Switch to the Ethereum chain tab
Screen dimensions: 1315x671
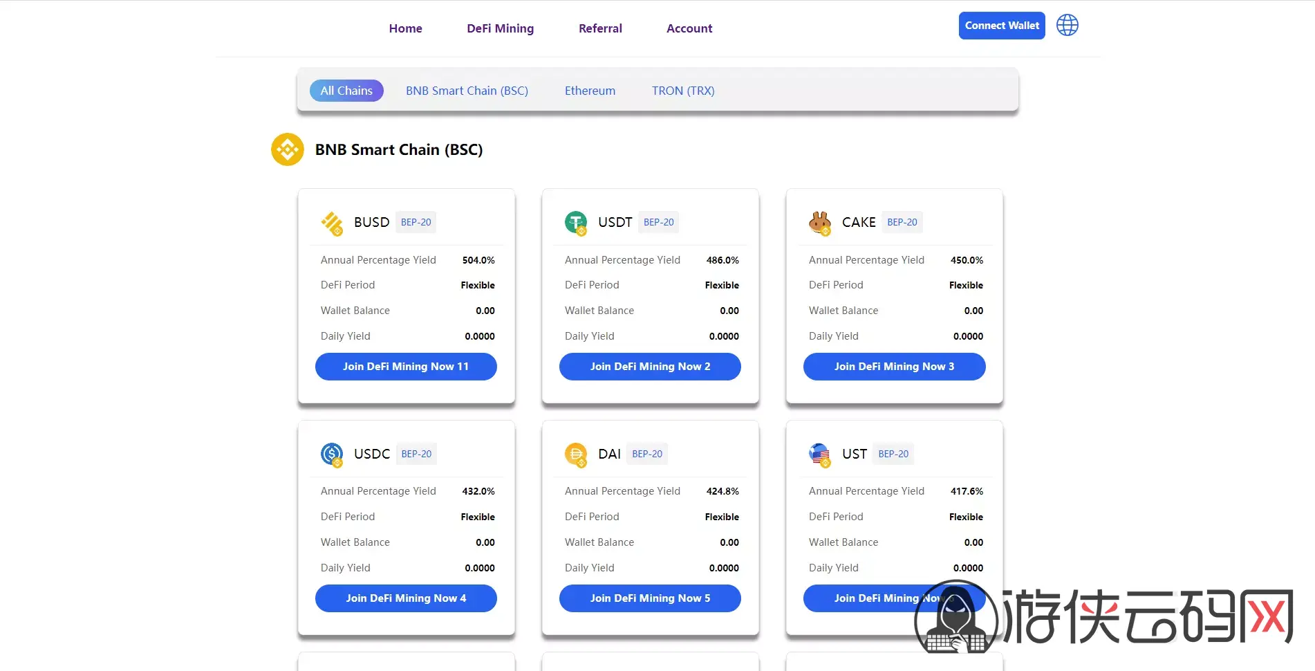[590, 91]
